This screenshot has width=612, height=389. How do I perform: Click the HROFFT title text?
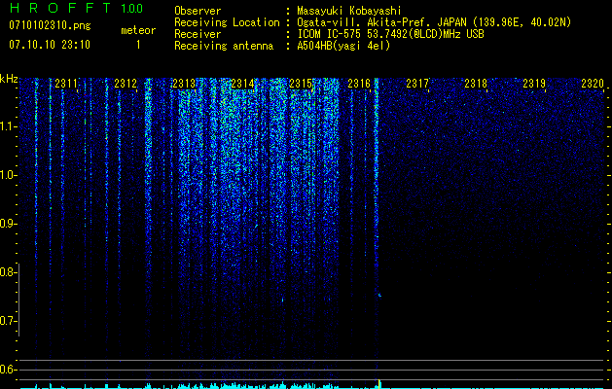[x=60, y=8]
